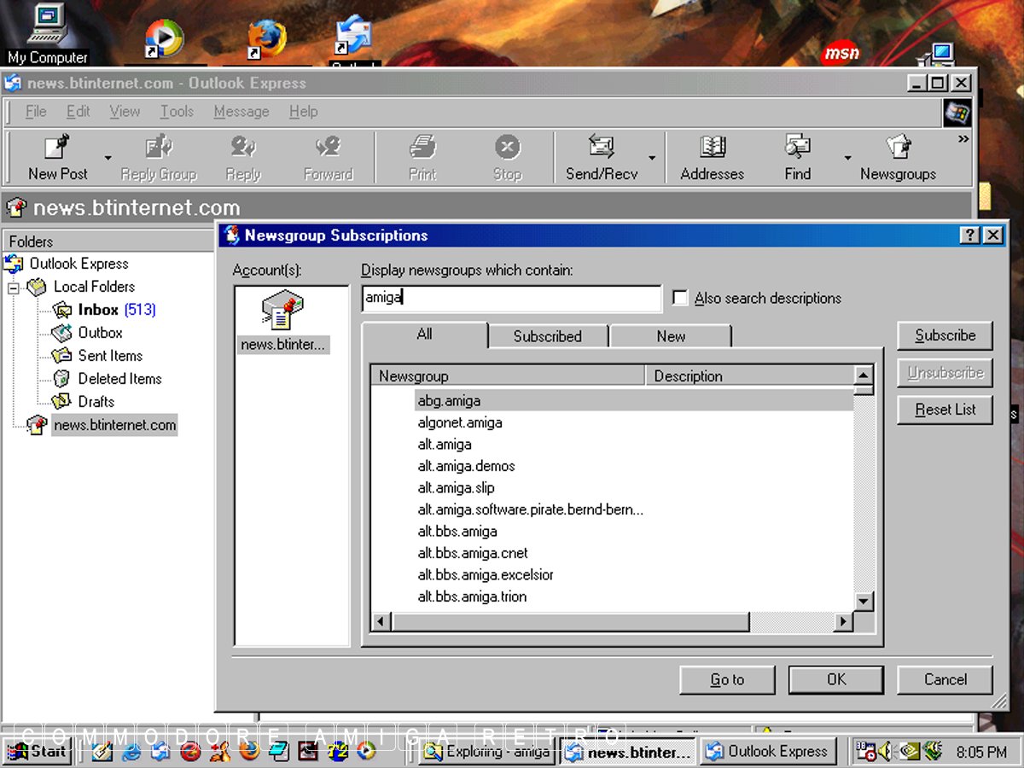Open the Send/Recv dropdown arrow
1024x768 pixels.
coord(652,158)
